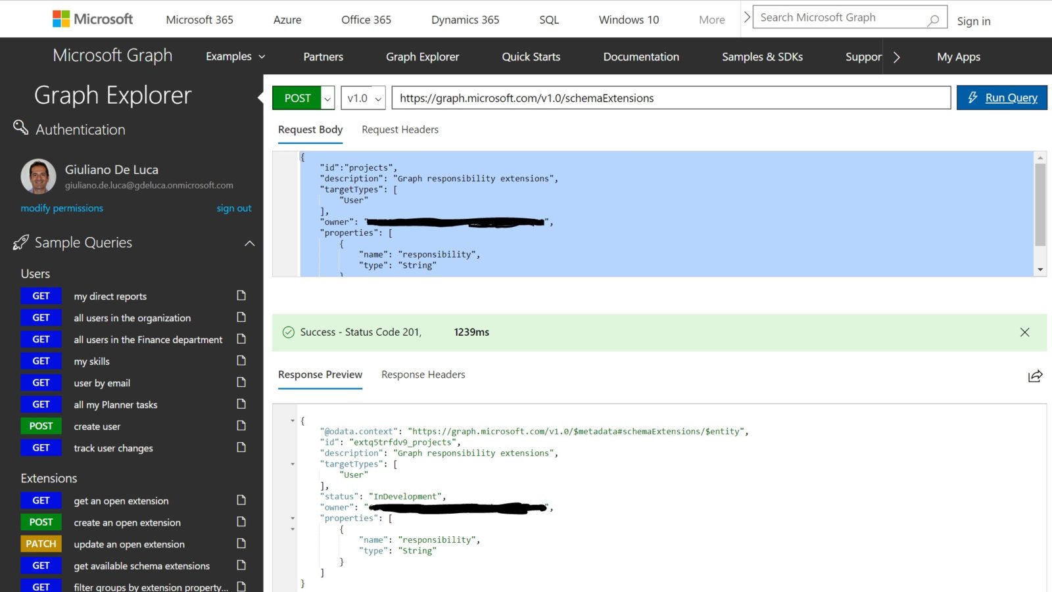1052x592 pixels.
Task: Open Windows 10 top link
Action: [x=629, y=20]
